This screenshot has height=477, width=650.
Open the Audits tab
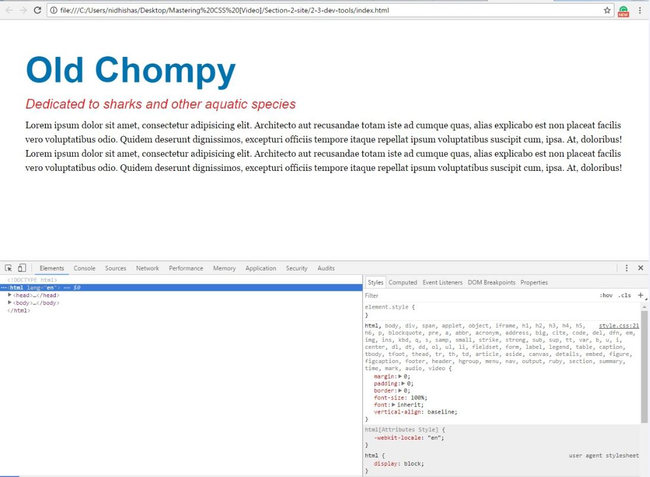click(x=326, y=268)
